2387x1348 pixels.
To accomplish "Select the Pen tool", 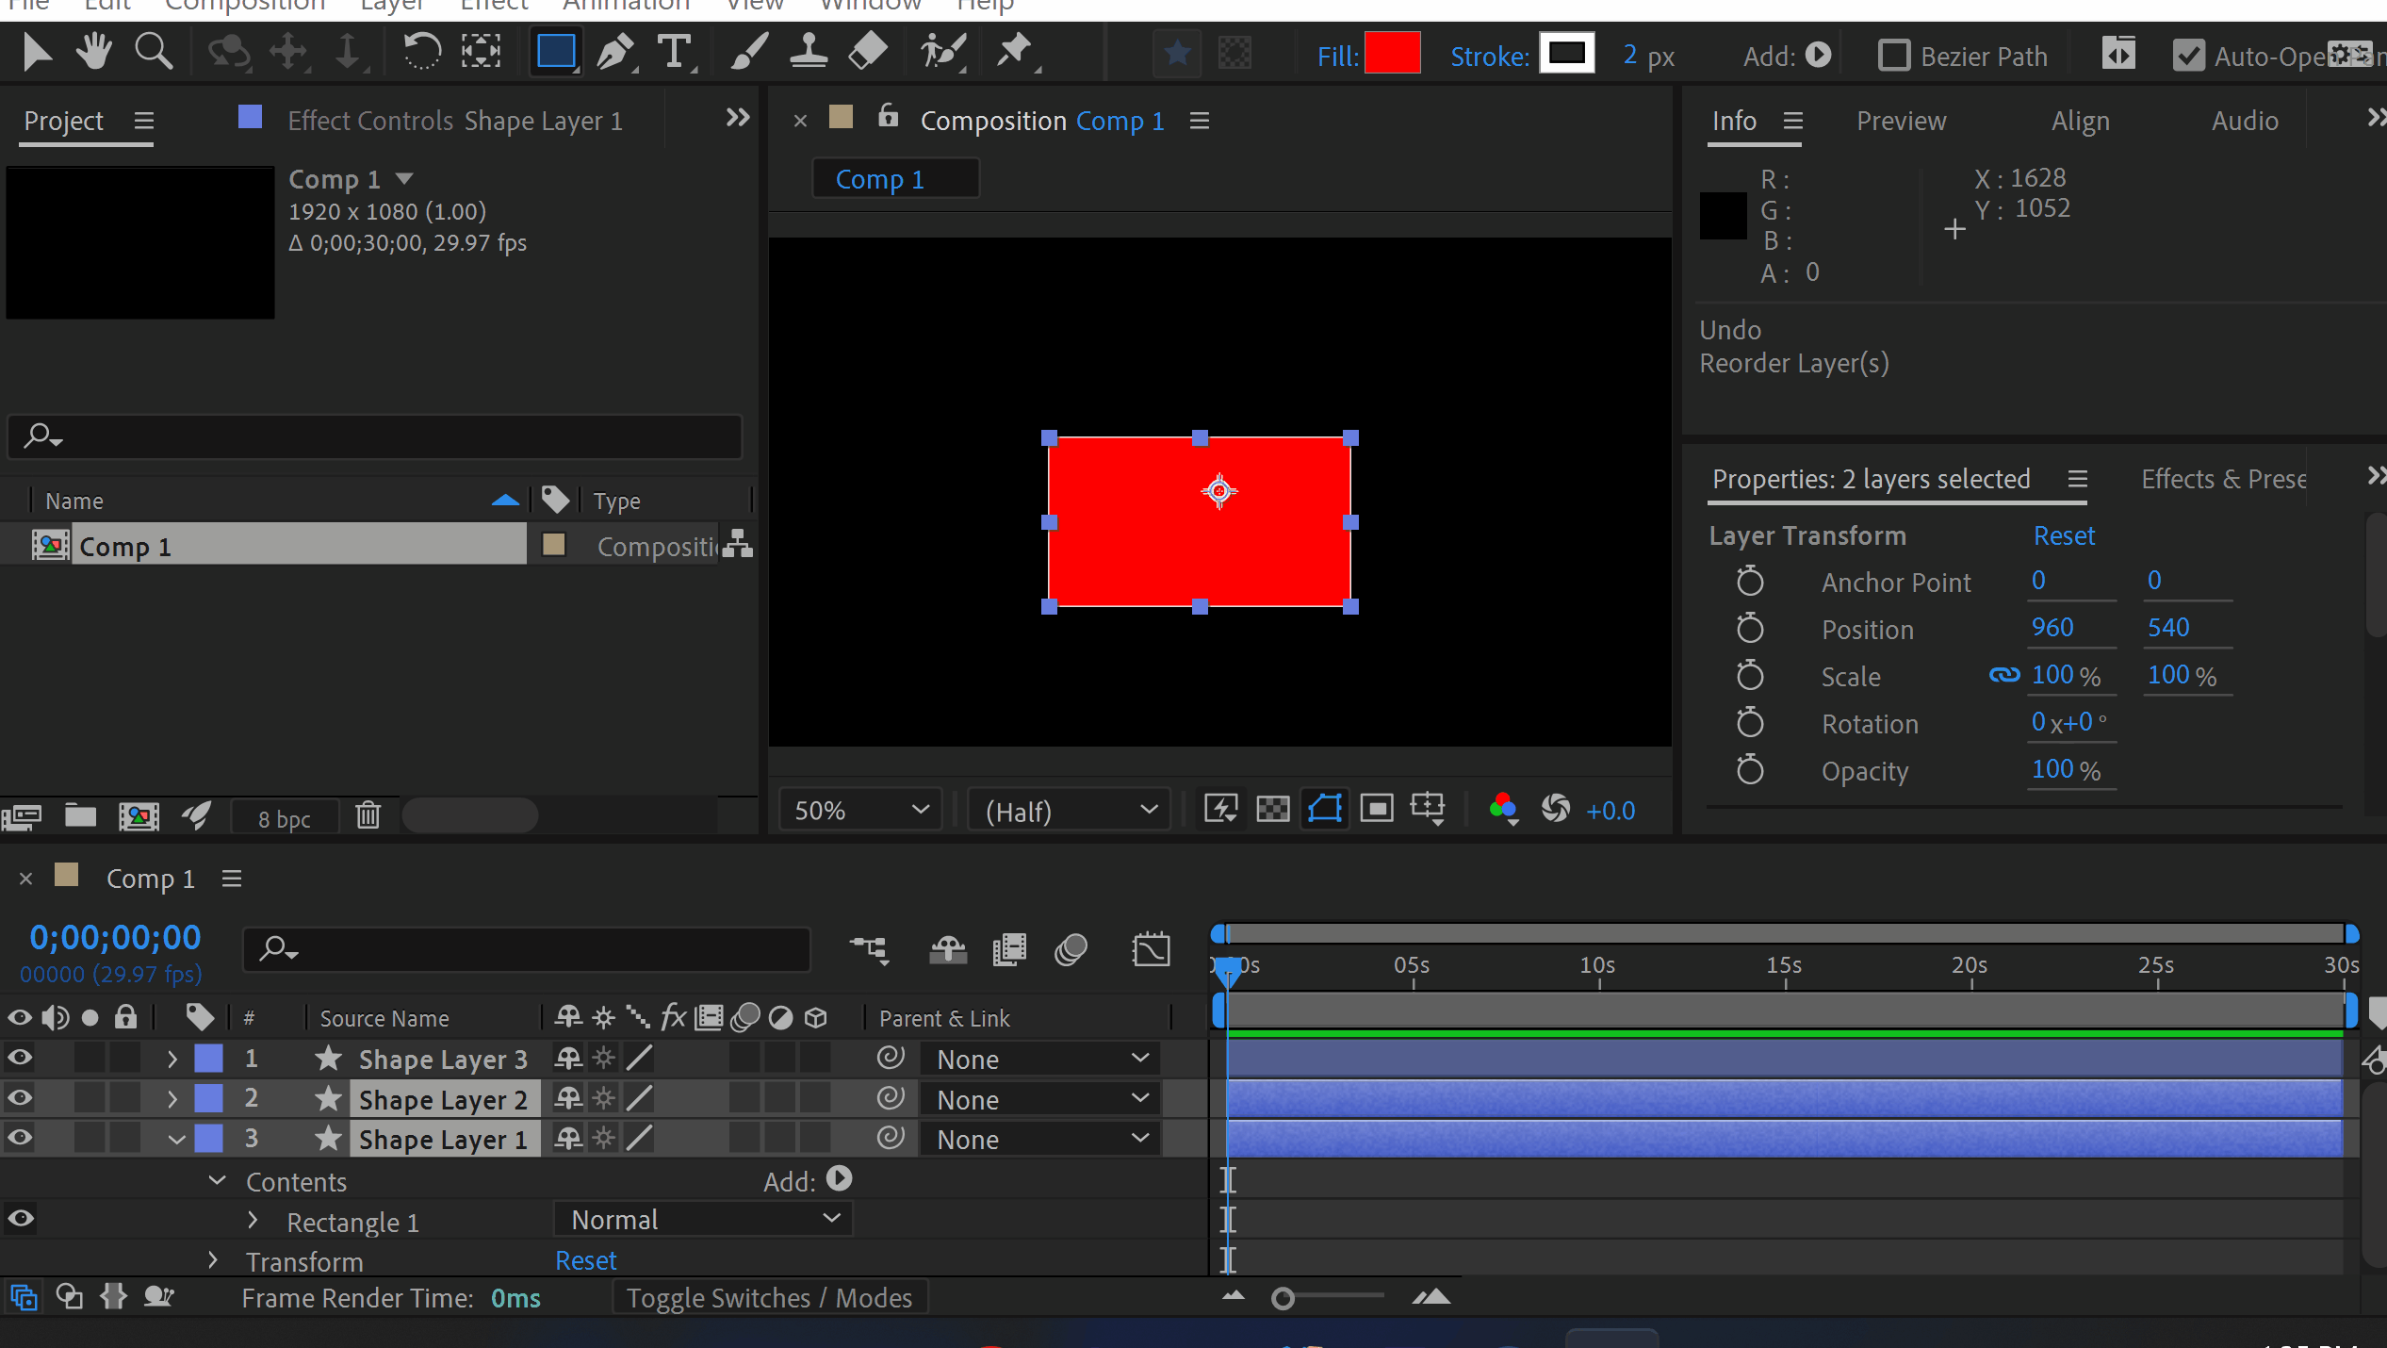I will coord(615,52).
